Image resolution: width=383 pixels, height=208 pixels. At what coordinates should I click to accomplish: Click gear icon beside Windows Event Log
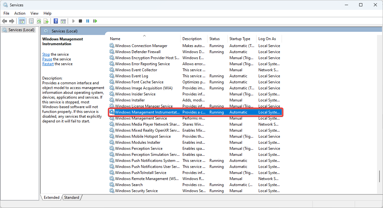point(112,76)
